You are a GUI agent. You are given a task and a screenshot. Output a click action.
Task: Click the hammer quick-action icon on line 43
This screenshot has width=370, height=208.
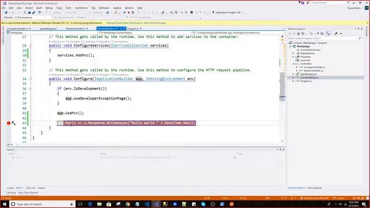(14, 123)
